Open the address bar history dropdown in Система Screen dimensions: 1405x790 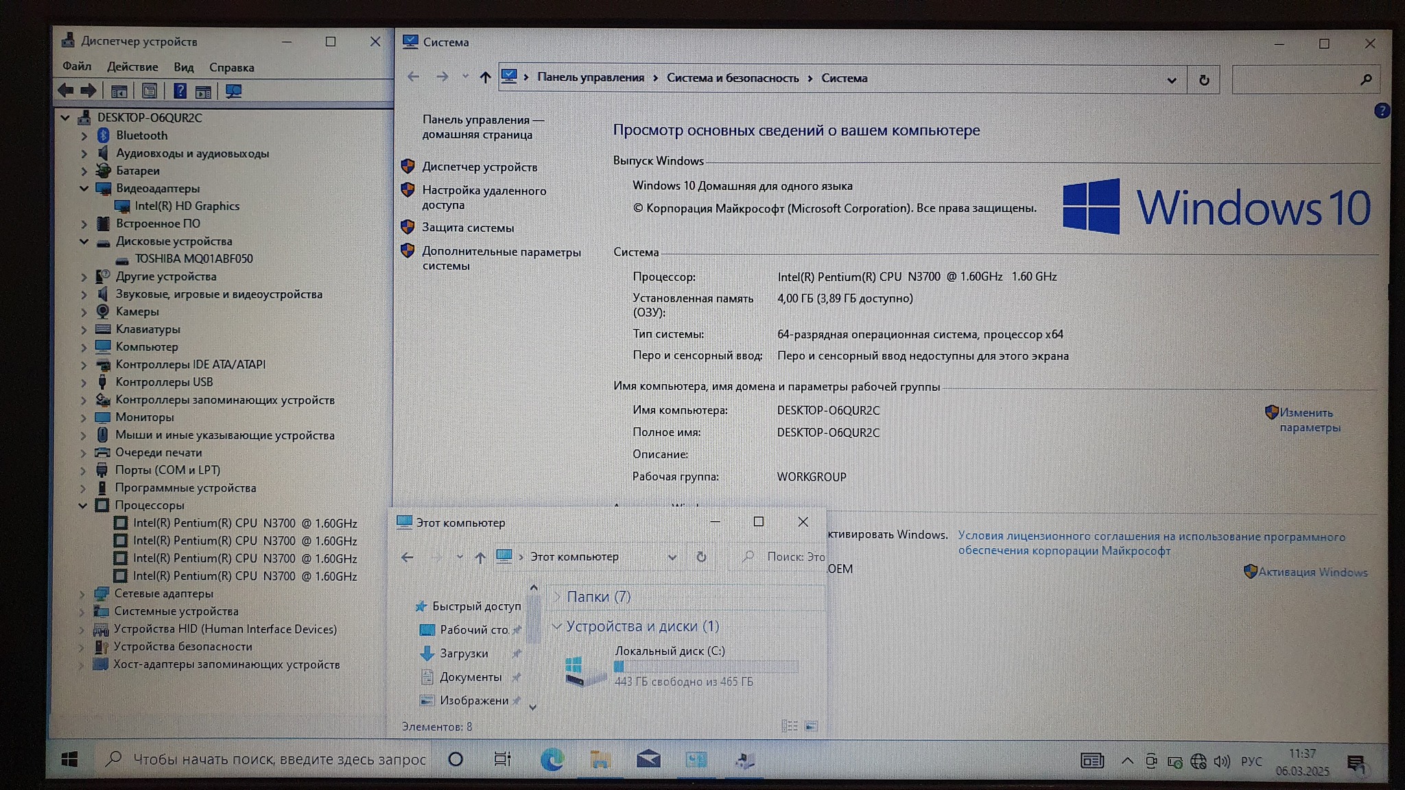tap(1172, 80)
